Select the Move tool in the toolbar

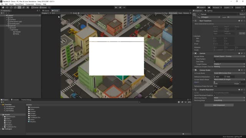pyautogui.click(x=7, y=7)
